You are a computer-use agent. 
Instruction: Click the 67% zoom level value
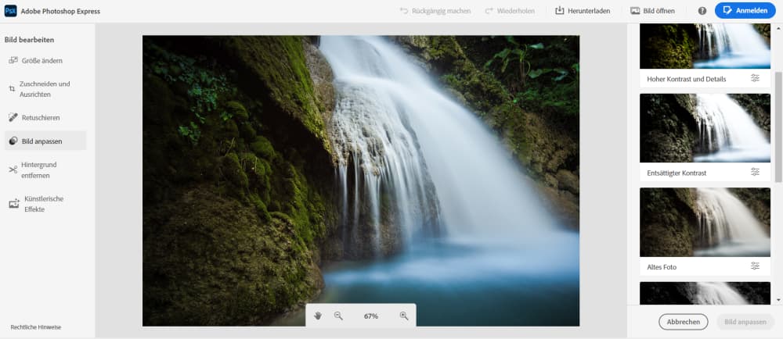(371, 316)
